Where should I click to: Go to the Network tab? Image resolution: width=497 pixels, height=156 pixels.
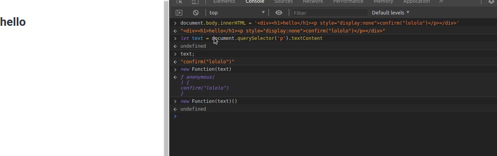point(313,2)
